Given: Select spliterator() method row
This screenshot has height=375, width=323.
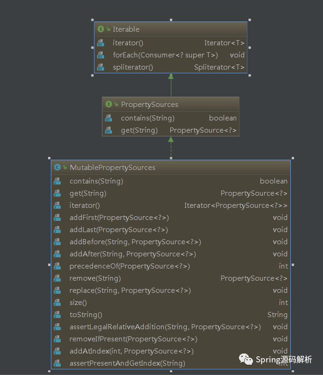Looking at the screenshot, I should pos(171,67).
